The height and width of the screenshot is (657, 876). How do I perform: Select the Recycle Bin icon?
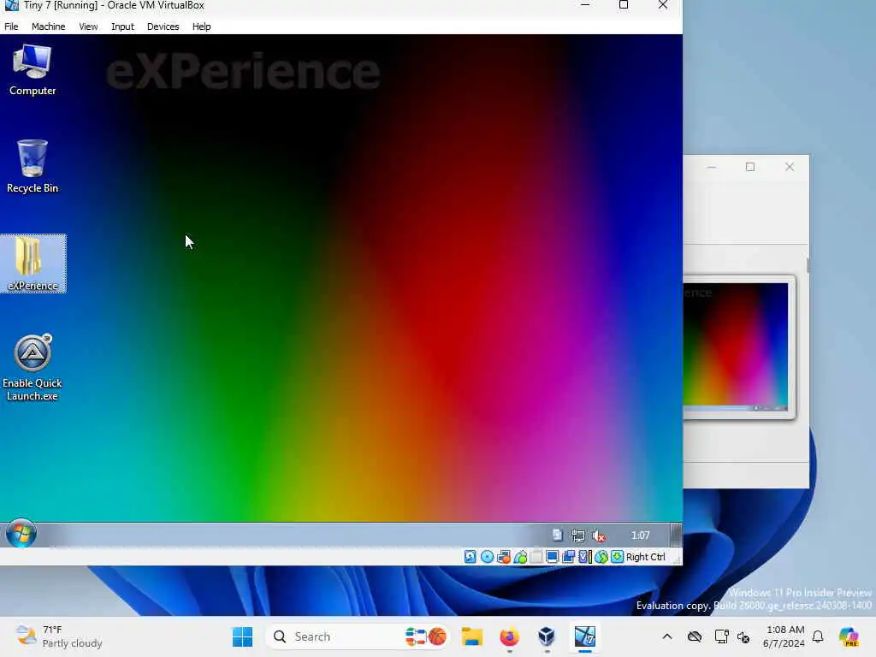click(33, 167)
